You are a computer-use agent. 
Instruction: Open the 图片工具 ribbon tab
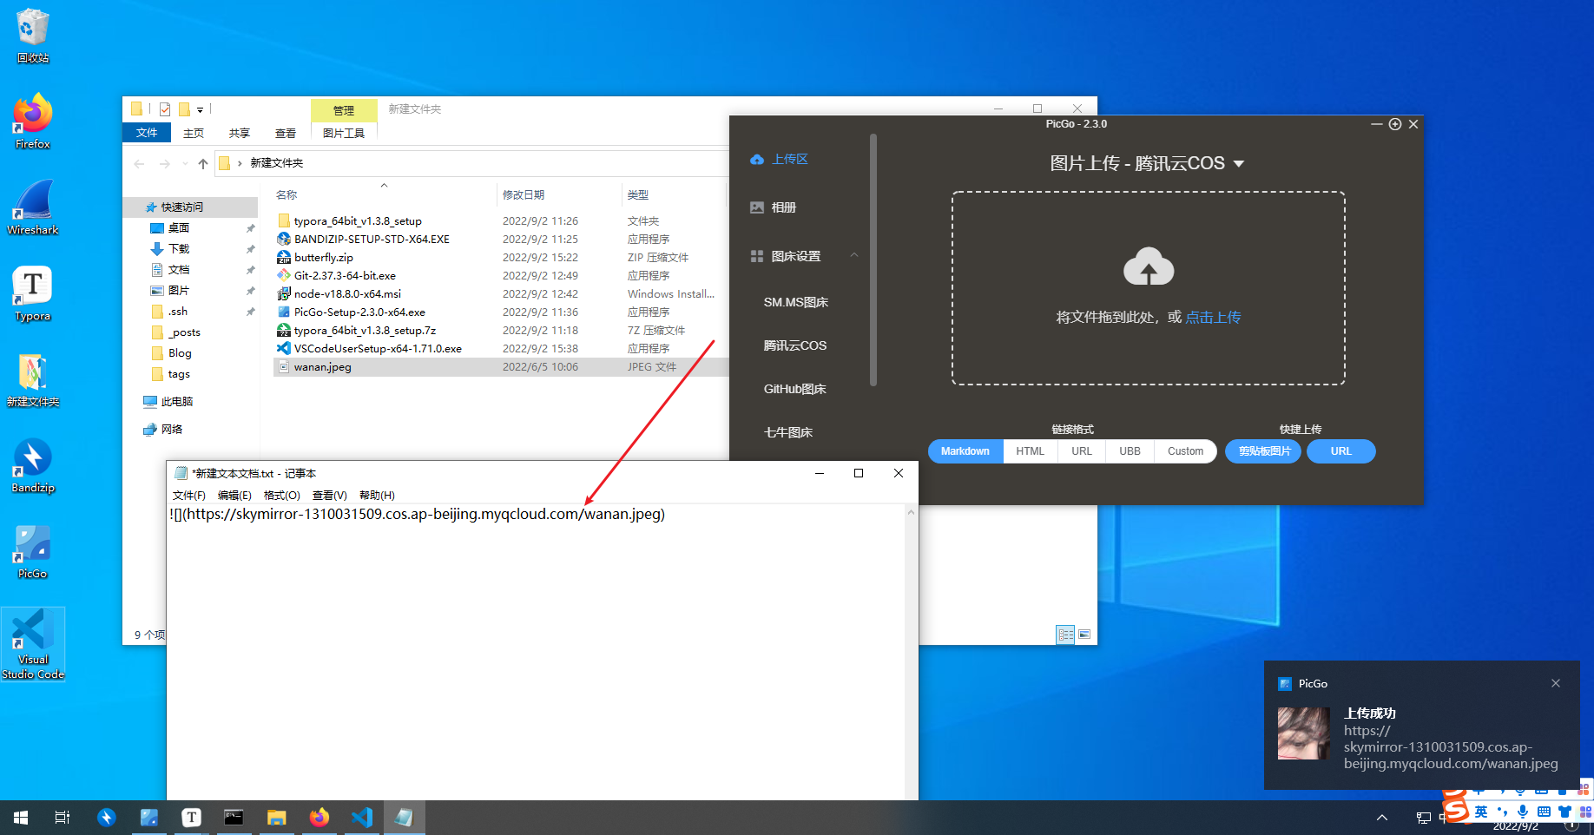tap(344, 133)
